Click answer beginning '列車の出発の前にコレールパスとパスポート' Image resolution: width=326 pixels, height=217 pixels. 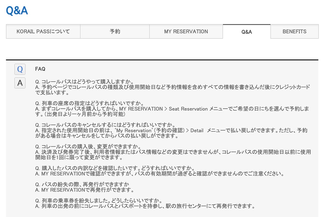coord(145,206)
